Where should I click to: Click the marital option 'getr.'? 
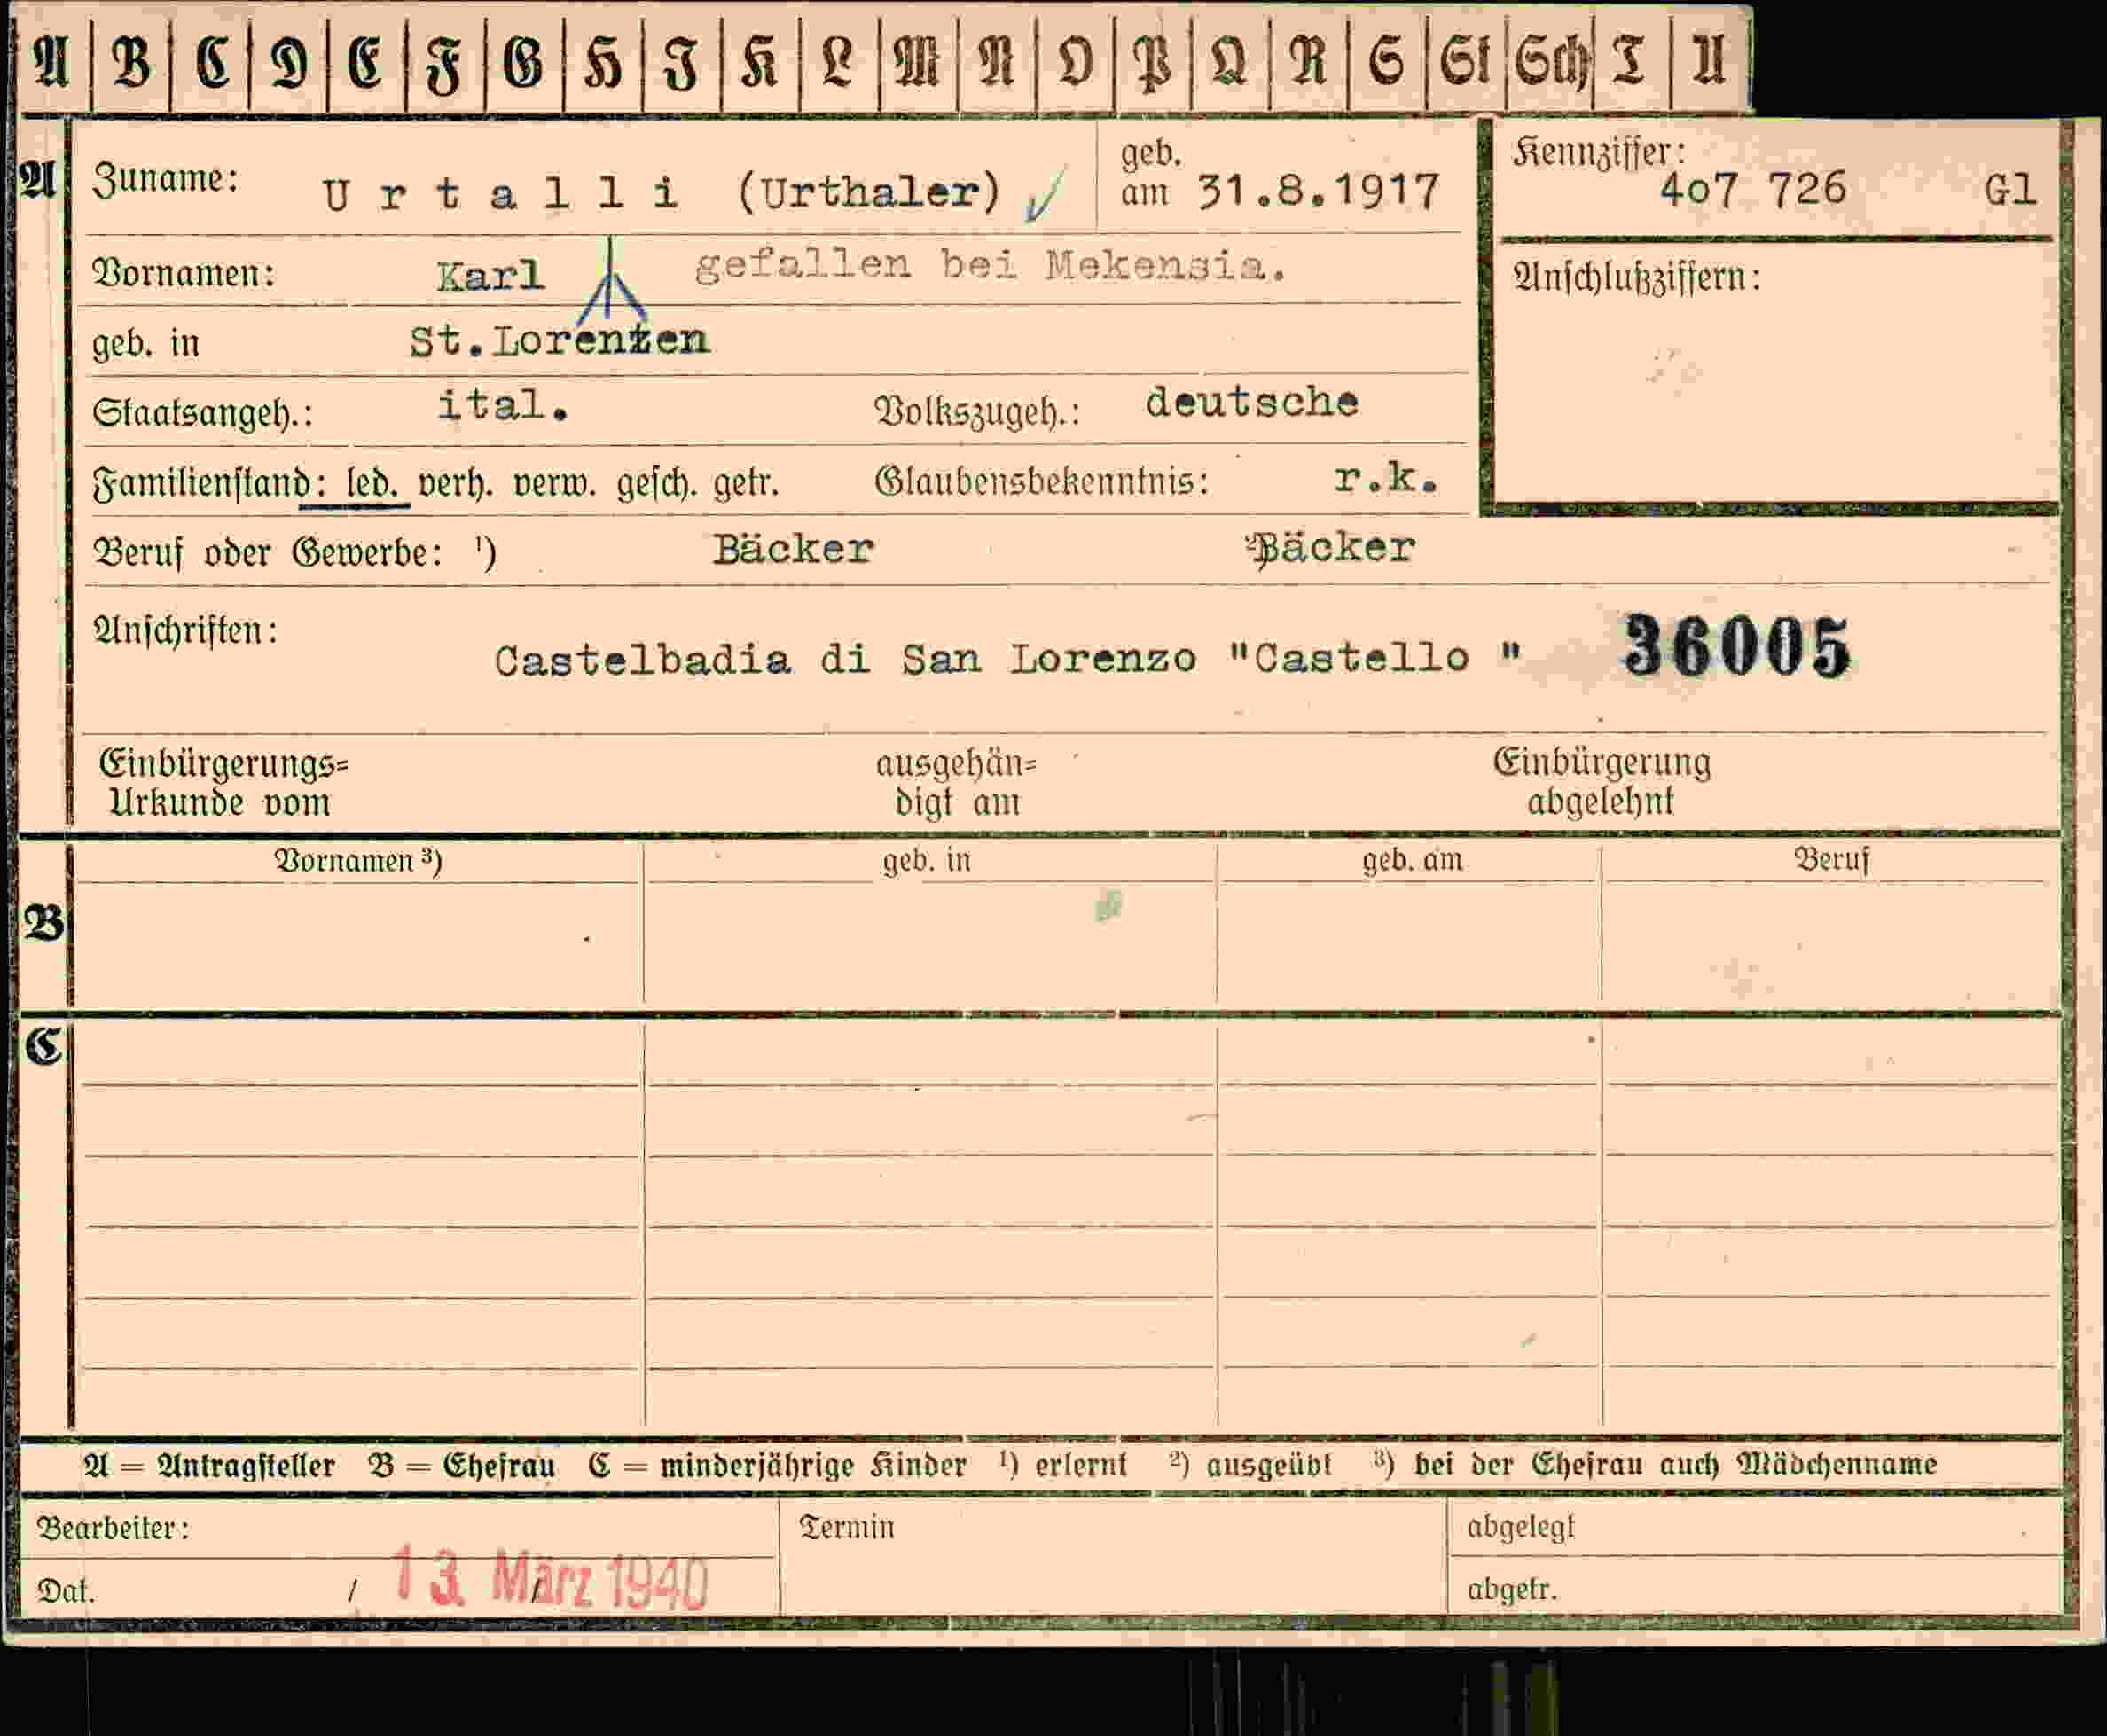[745, 484]
